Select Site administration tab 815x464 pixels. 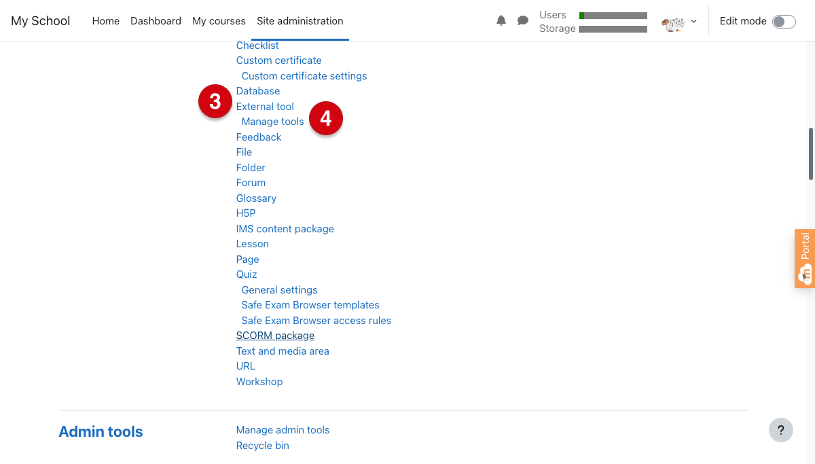(300, 21)
